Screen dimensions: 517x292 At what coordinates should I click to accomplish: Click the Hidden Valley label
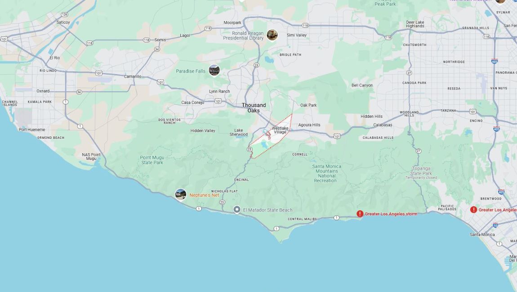click(x=203, y=131)
